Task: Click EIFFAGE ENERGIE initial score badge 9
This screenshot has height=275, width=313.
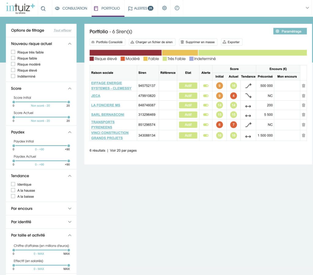Action: click(219, 86)
